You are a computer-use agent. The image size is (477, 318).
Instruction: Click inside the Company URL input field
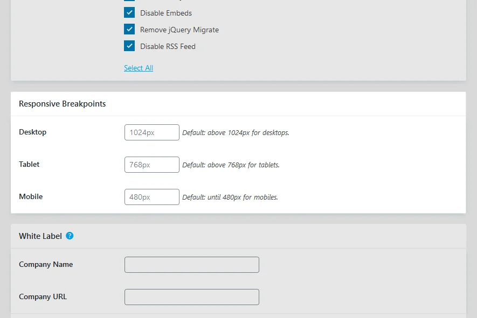pyautogui.click(x=191, y=296)
